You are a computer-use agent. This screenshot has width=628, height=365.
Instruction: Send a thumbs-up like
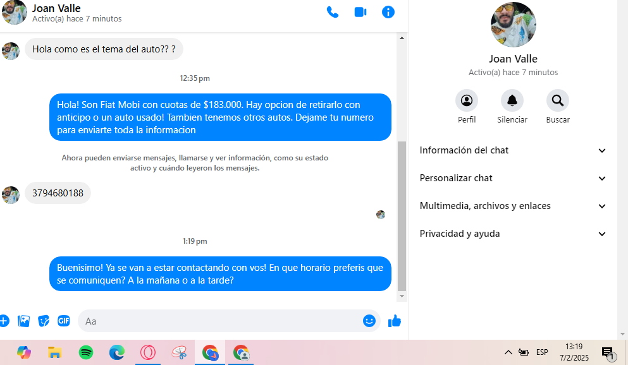pos(395,321)
